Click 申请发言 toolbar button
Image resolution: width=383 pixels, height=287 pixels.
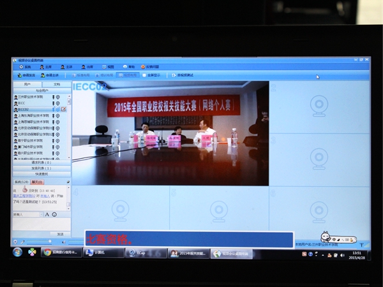[26, 75]
